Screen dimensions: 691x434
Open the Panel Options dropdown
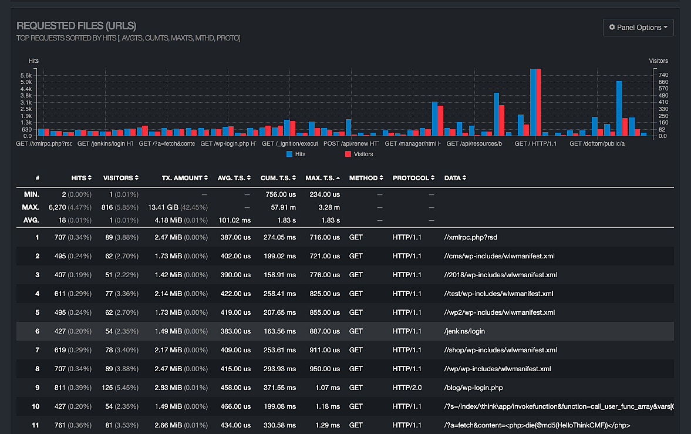(x=638, y=28)
